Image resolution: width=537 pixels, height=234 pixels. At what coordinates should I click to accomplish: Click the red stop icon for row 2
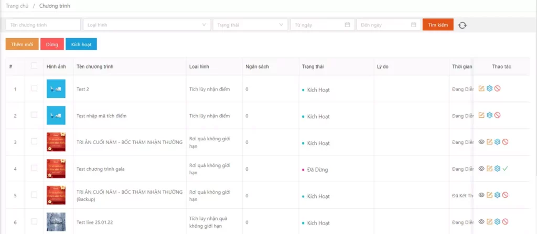(x=497, y=115)
